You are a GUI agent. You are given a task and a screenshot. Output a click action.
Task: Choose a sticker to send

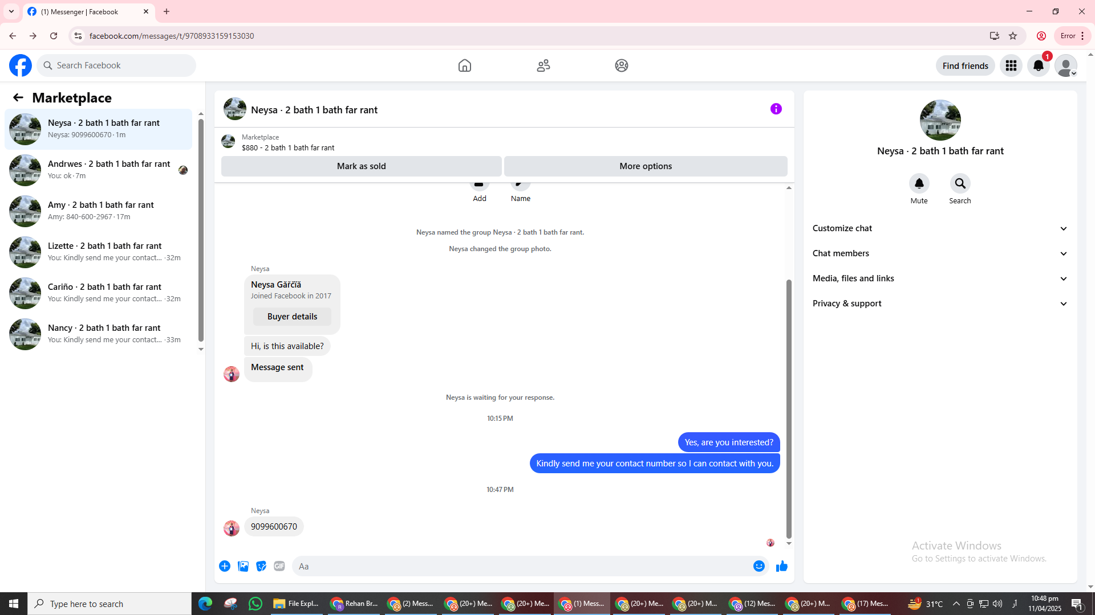(261, 566)
